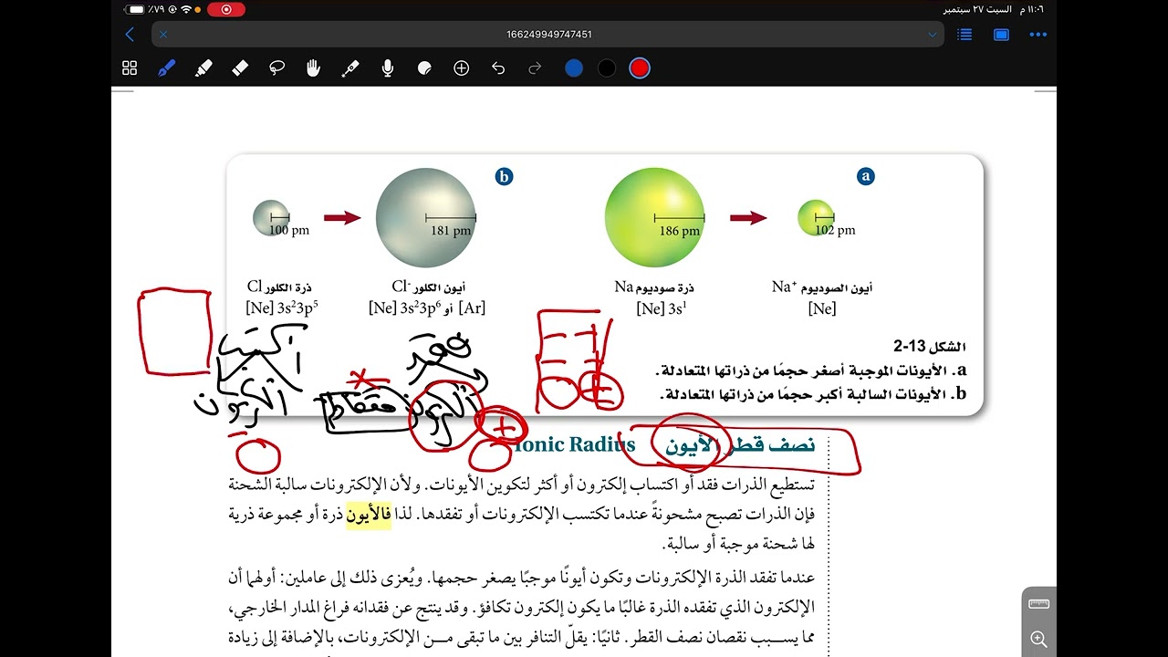Tap the '[Ne] 3s¹' configuration text
The image size is (1168, 657).
coord(662,308)
